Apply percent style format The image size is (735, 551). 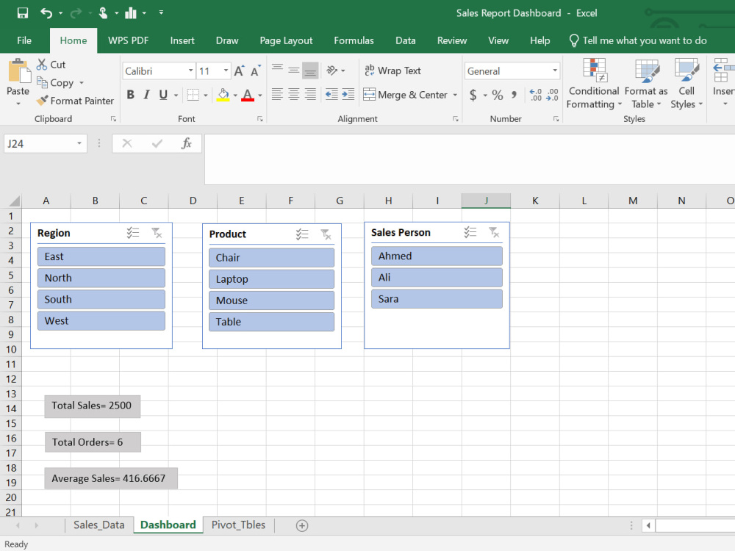[x=498, y=95]
